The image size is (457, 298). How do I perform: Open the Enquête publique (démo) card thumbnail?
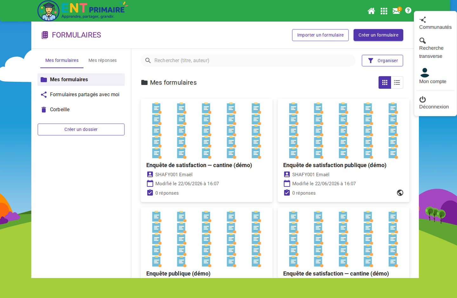point(207,239)
